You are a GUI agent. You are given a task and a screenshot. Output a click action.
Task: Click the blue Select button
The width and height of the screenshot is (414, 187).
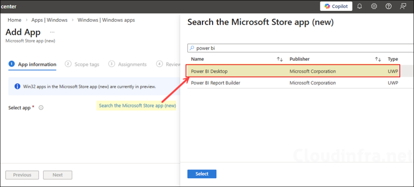click(x=202, y=174)
